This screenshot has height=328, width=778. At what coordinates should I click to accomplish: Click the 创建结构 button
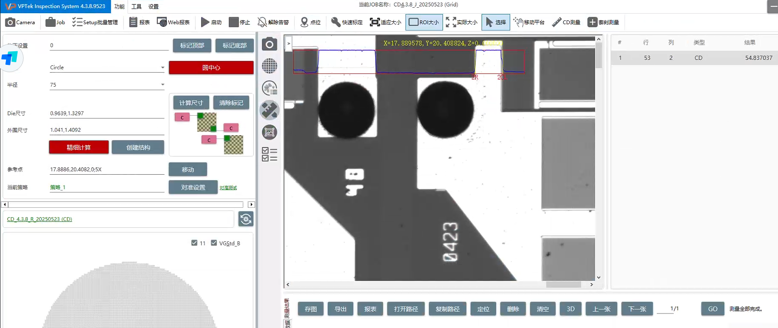(x=138, y=147)
